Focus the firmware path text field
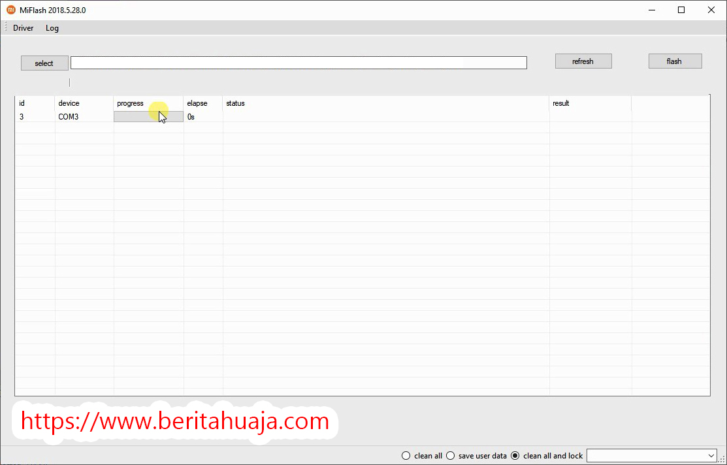727x465 pixels. click(x=298, y=63)
